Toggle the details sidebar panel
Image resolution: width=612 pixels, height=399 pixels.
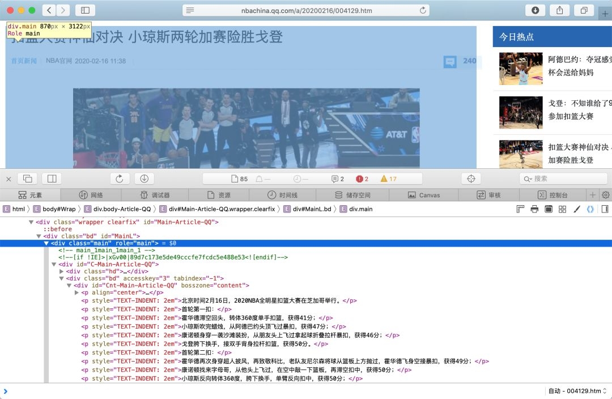[605, 209]
